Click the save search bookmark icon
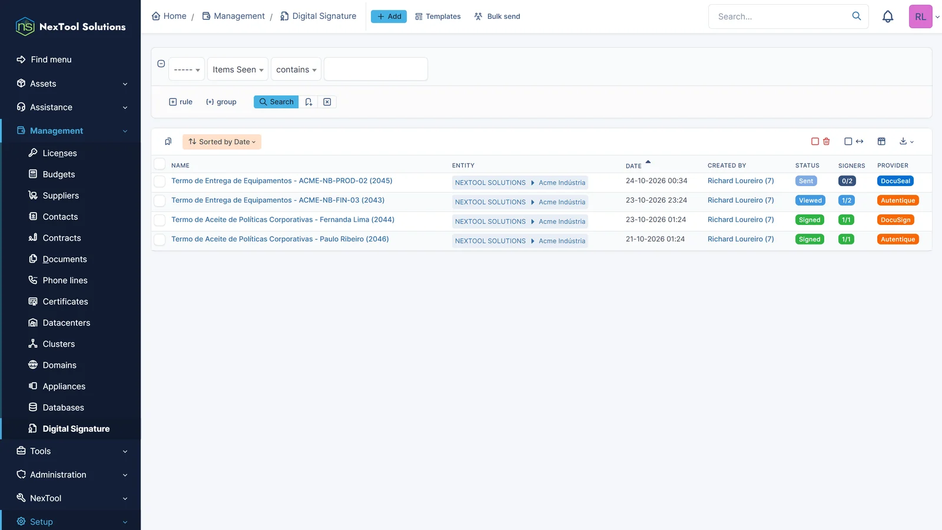The height and width of the screenshot is (530, 942). 309,102
